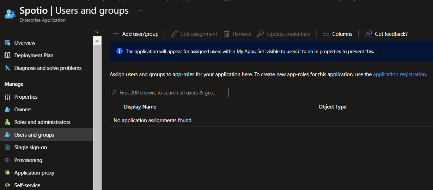The height and width of the screenshot is (190, 433).
Task: Click sidebar scrollbar up arrow
Action: coord(97,41)
